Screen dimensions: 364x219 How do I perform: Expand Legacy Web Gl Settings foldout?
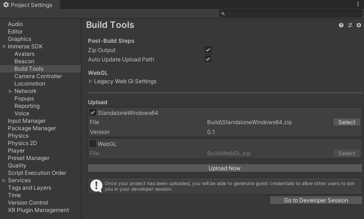[x=91, y=81]
